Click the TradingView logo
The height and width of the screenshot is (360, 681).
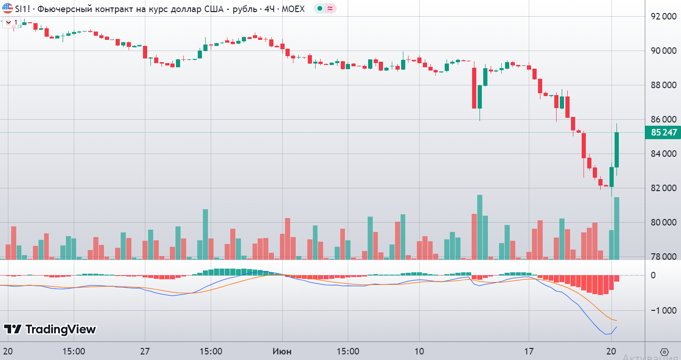50,329
